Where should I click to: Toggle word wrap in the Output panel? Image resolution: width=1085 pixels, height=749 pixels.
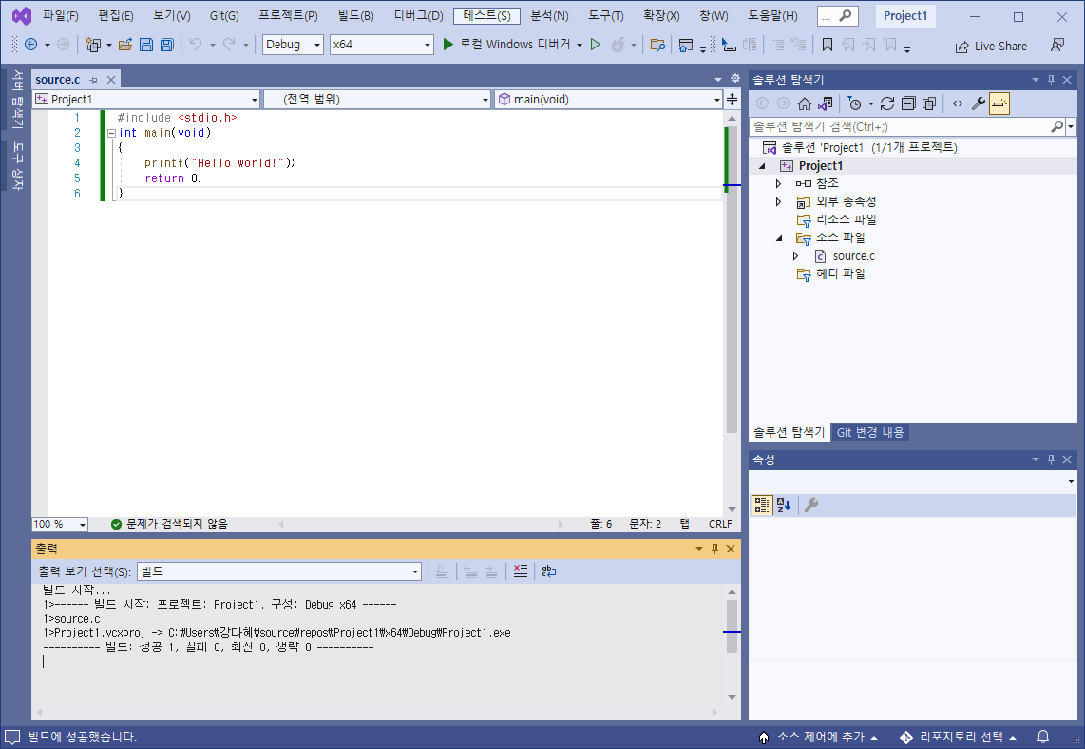[549, 571]
